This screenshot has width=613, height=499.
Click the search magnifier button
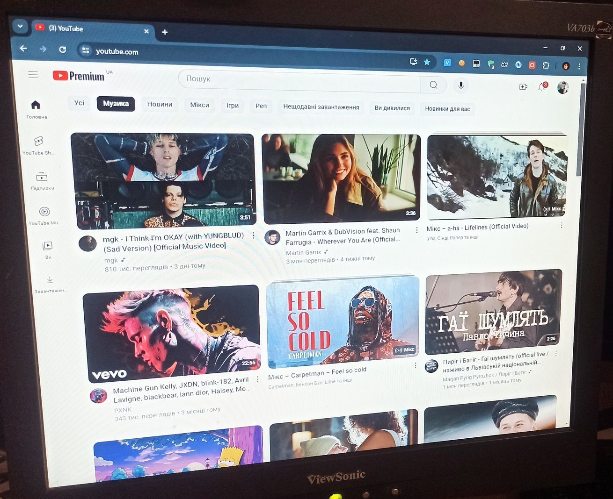click(433, 85)
